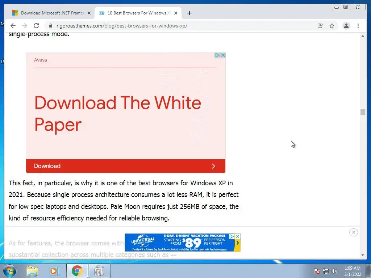The image size is (371, 278).
Task: Dismiss the bottom banner with circled X
Action: (x=354, y=232)
